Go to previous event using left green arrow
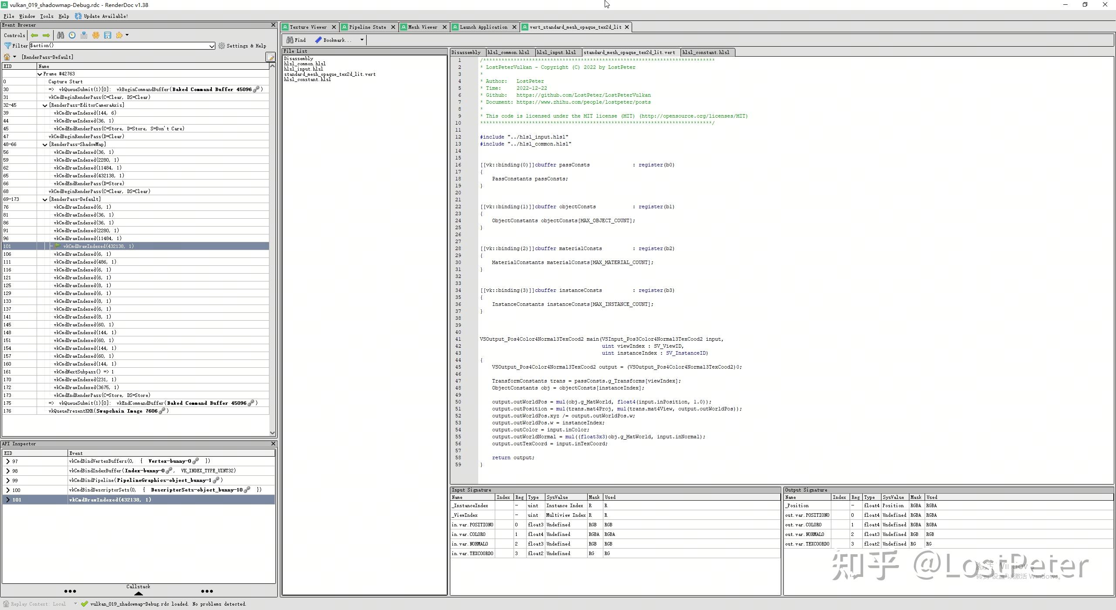 coord(34,35)
